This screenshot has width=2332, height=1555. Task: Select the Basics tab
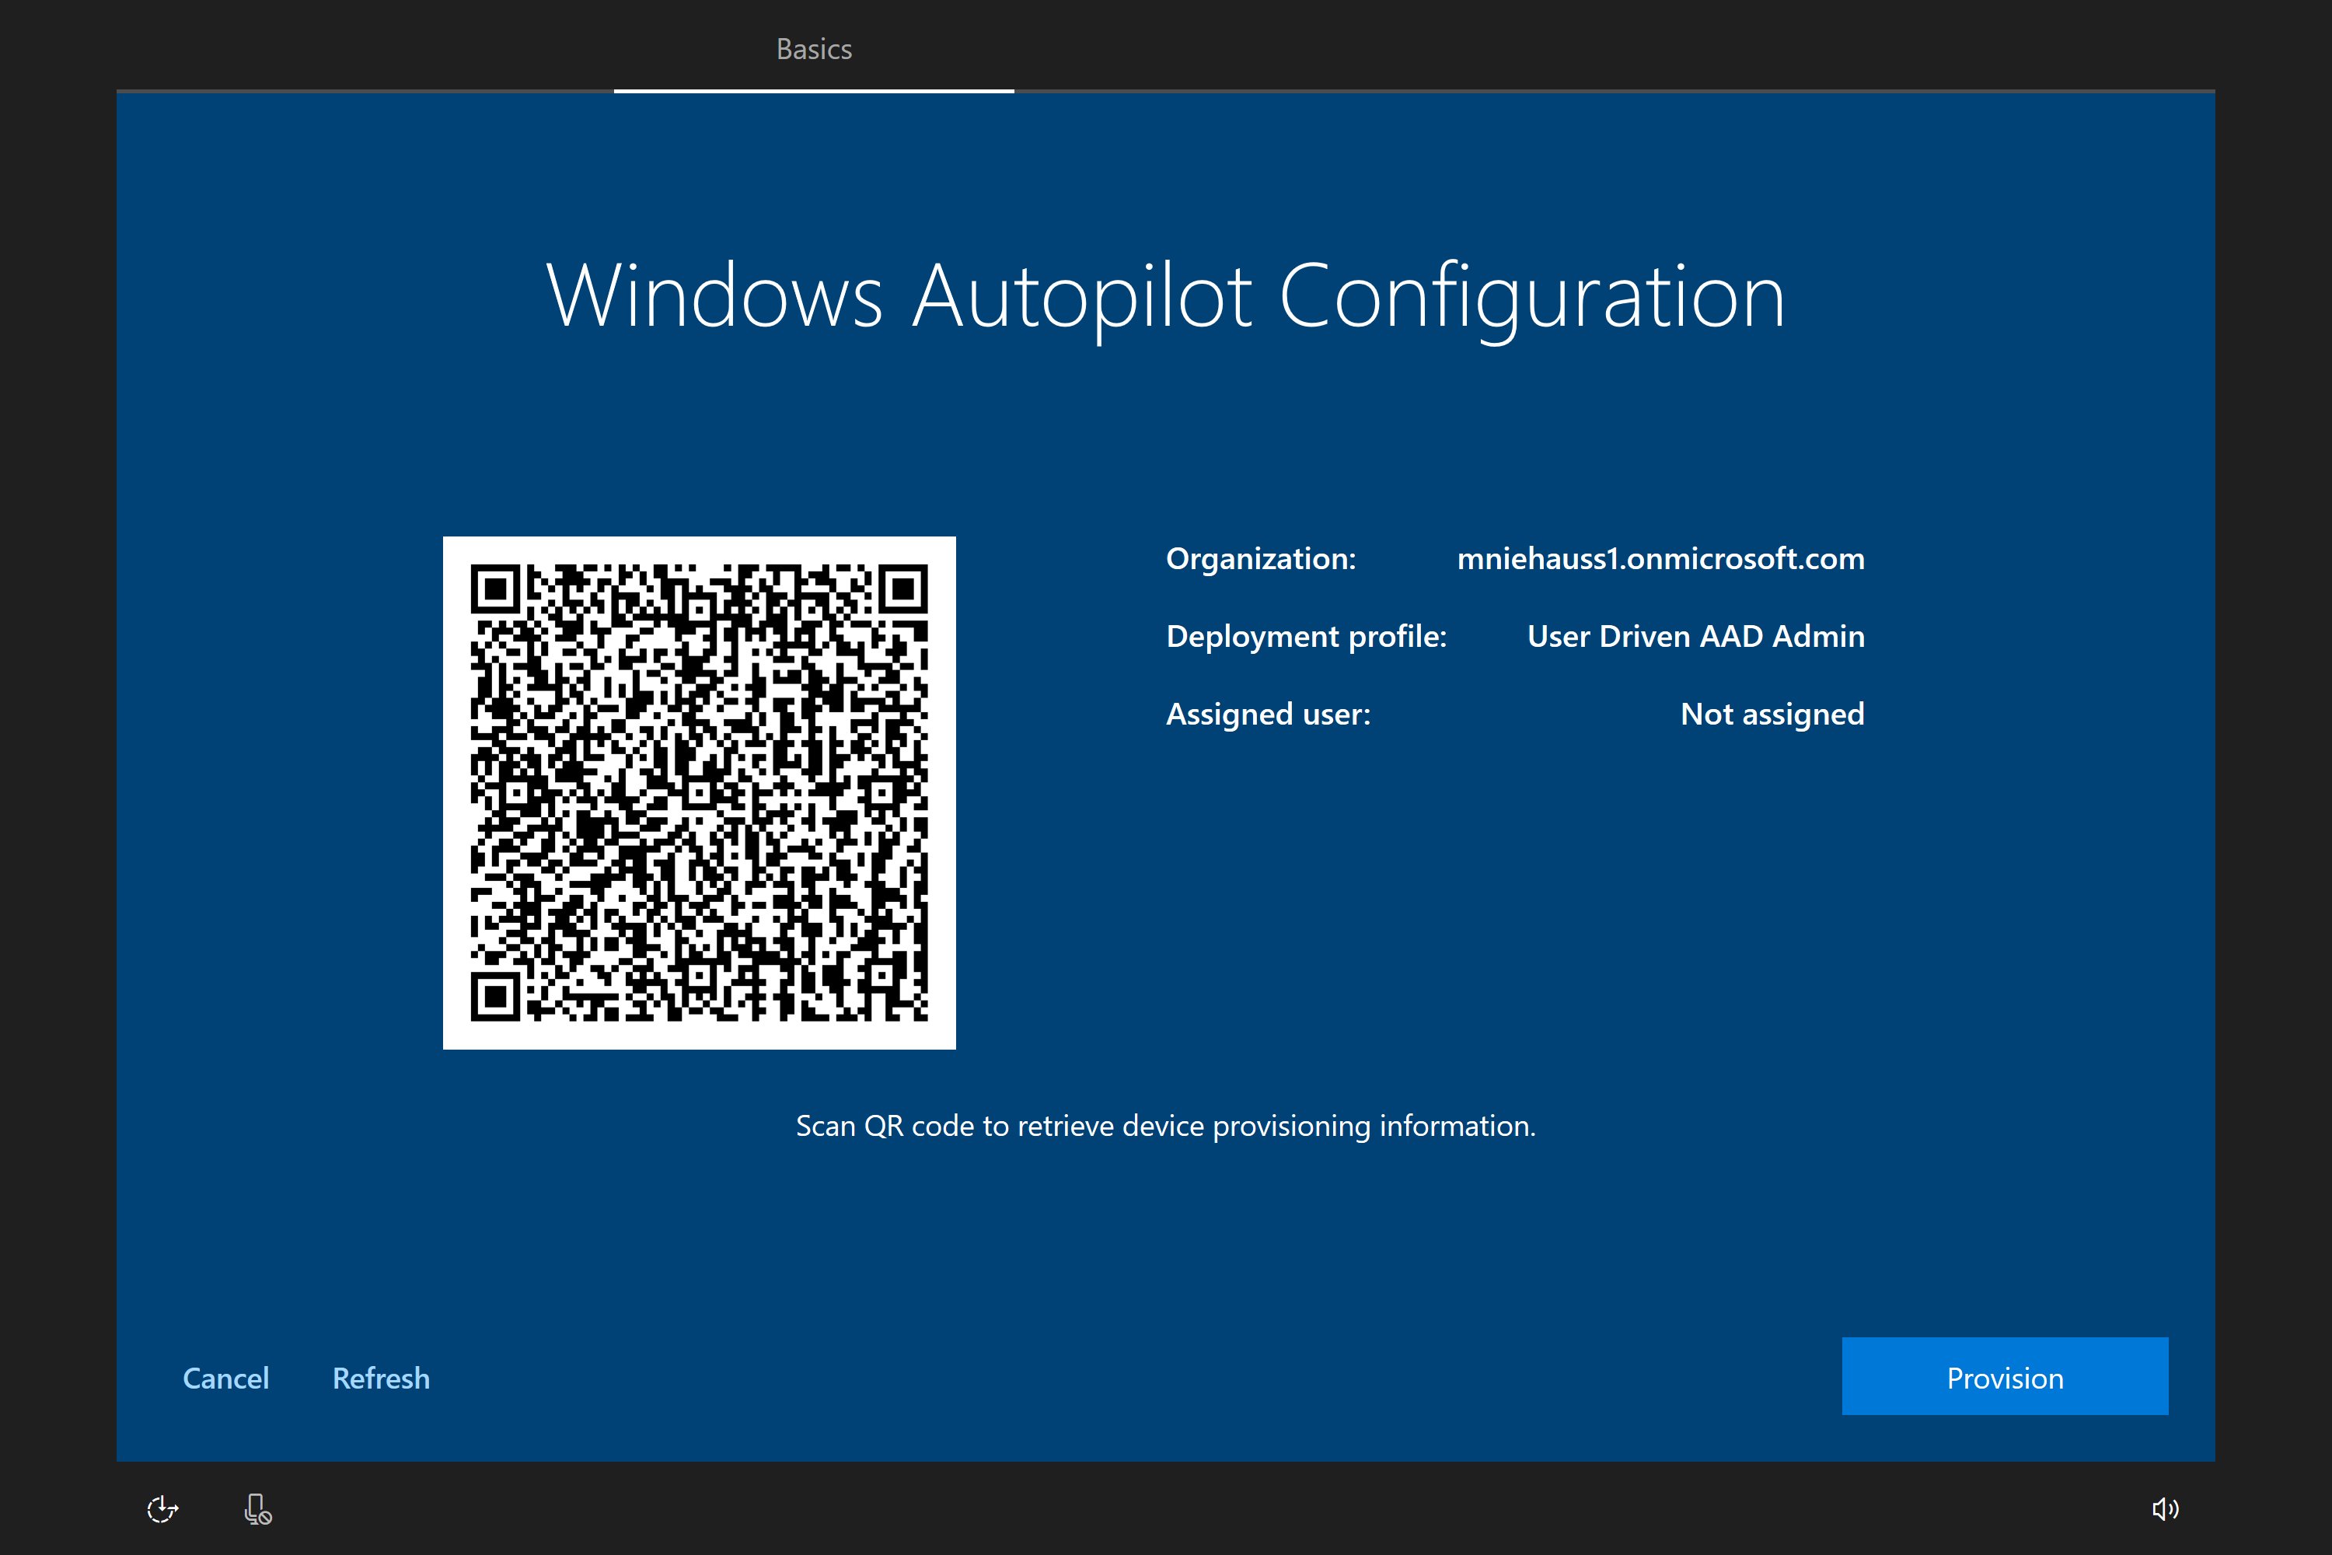click(x=813, y=48)
